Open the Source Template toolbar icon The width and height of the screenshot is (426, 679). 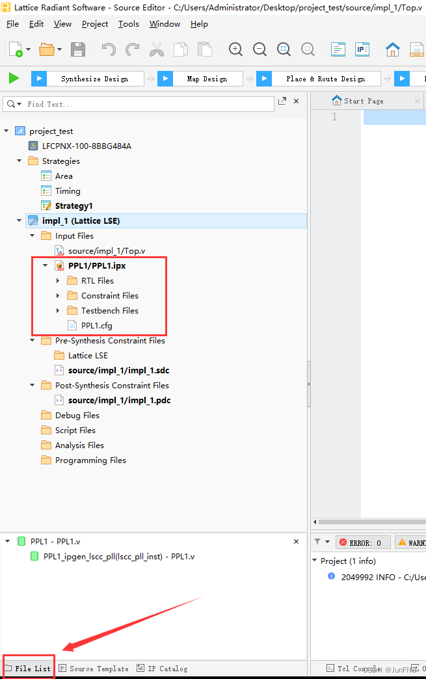click(338, 49)
